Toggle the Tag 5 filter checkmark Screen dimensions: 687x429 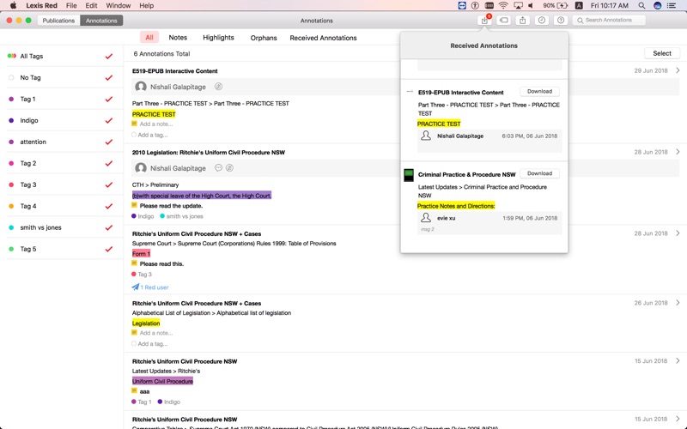pos(109,249)
